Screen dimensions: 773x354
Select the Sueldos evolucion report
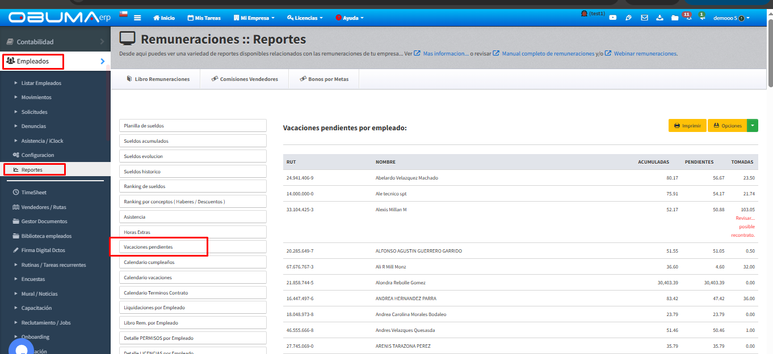(193, 156)
